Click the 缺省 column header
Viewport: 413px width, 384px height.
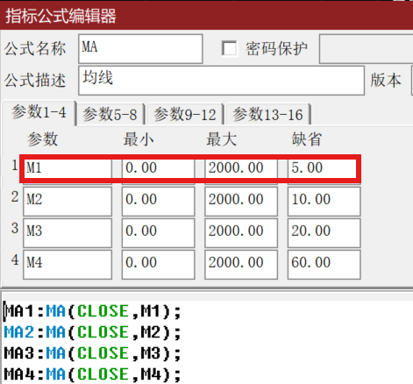click(307, 139)
